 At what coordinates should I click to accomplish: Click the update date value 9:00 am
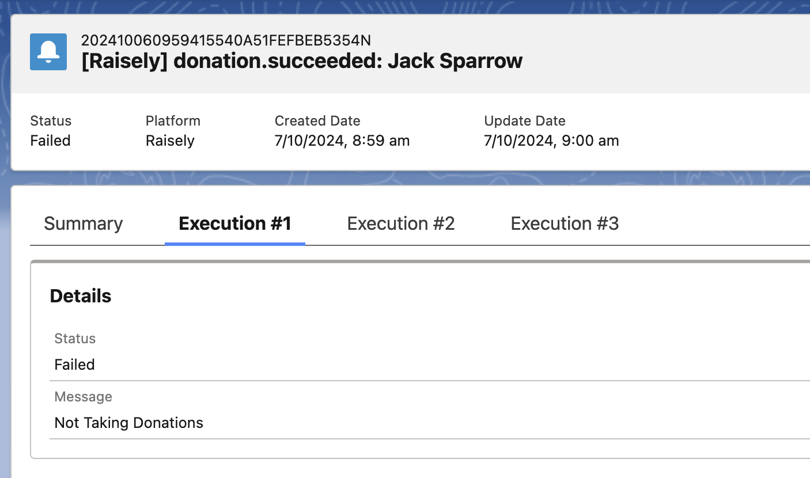point(551,141)
